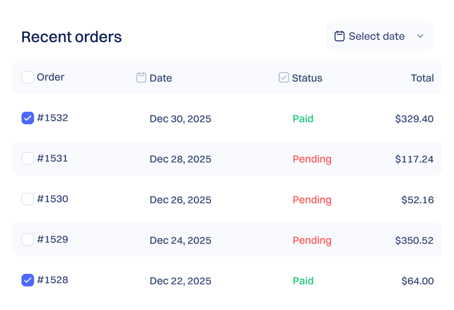454x310 pixels.
Task: Click the Date column header
Action: (x=161, y=78)
